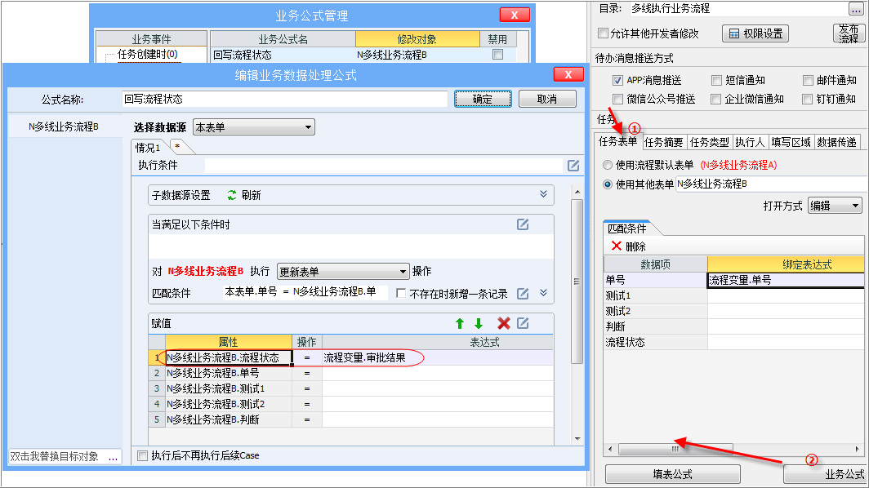Close the 编辑业务数据处理公式 dialog
Screen dimensions: 869x488
[x=568, y=74]
